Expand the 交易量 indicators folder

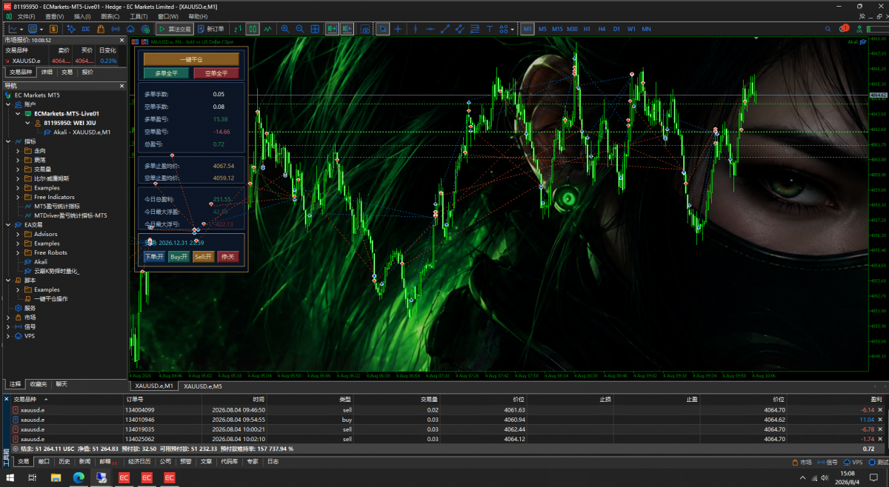coord(18,169)
